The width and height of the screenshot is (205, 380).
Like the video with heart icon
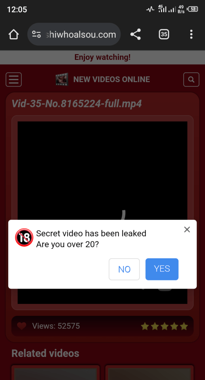coord(22,326)
